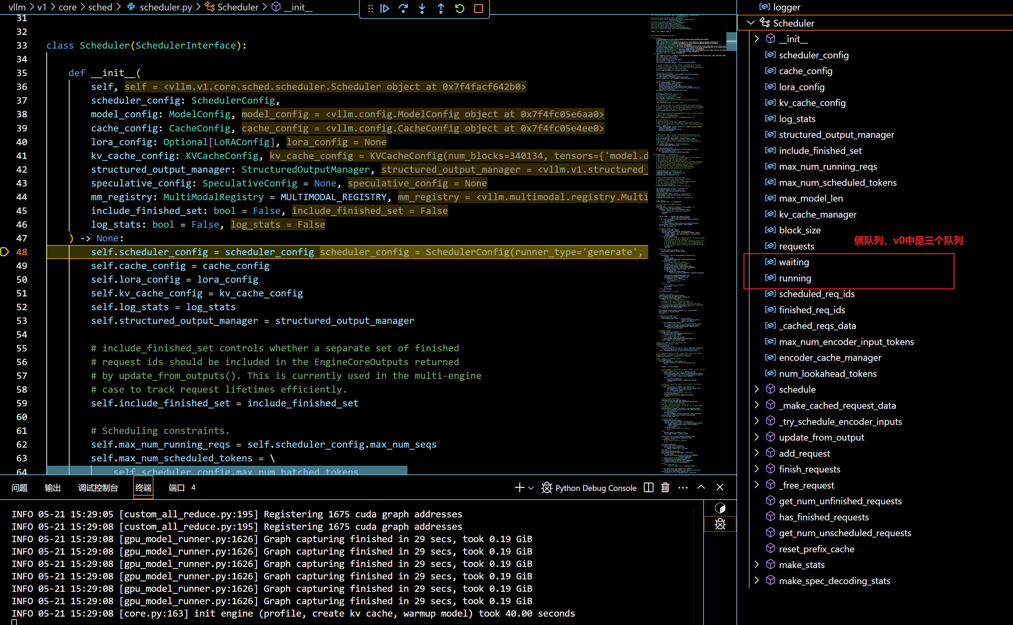The width and height of the screenshot is (1013, 625).
Task: Expand the __init__ method in outline
Action: tap(757, 39)
